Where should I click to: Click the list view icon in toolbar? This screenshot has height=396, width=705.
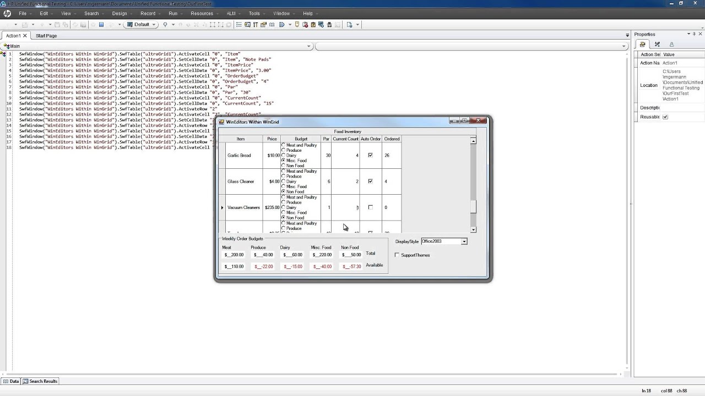[x=238, y=25]
